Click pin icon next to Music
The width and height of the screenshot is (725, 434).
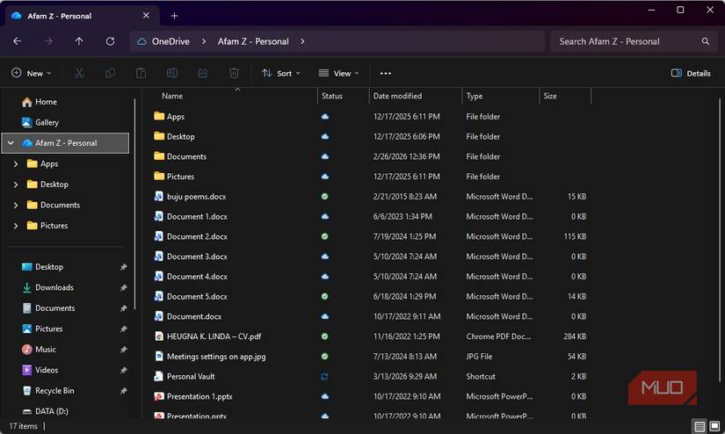pyautogui.click(x=123, y=350)
